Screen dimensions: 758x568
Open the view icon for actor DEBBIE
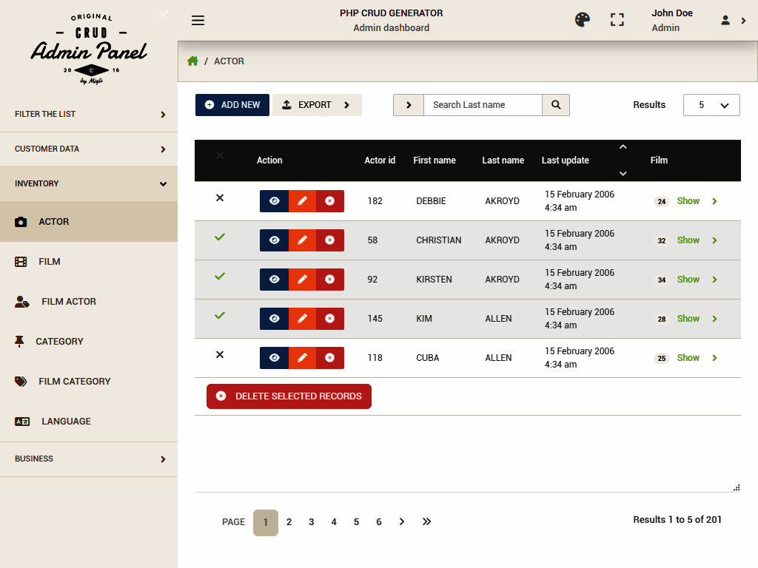(274, 200)
